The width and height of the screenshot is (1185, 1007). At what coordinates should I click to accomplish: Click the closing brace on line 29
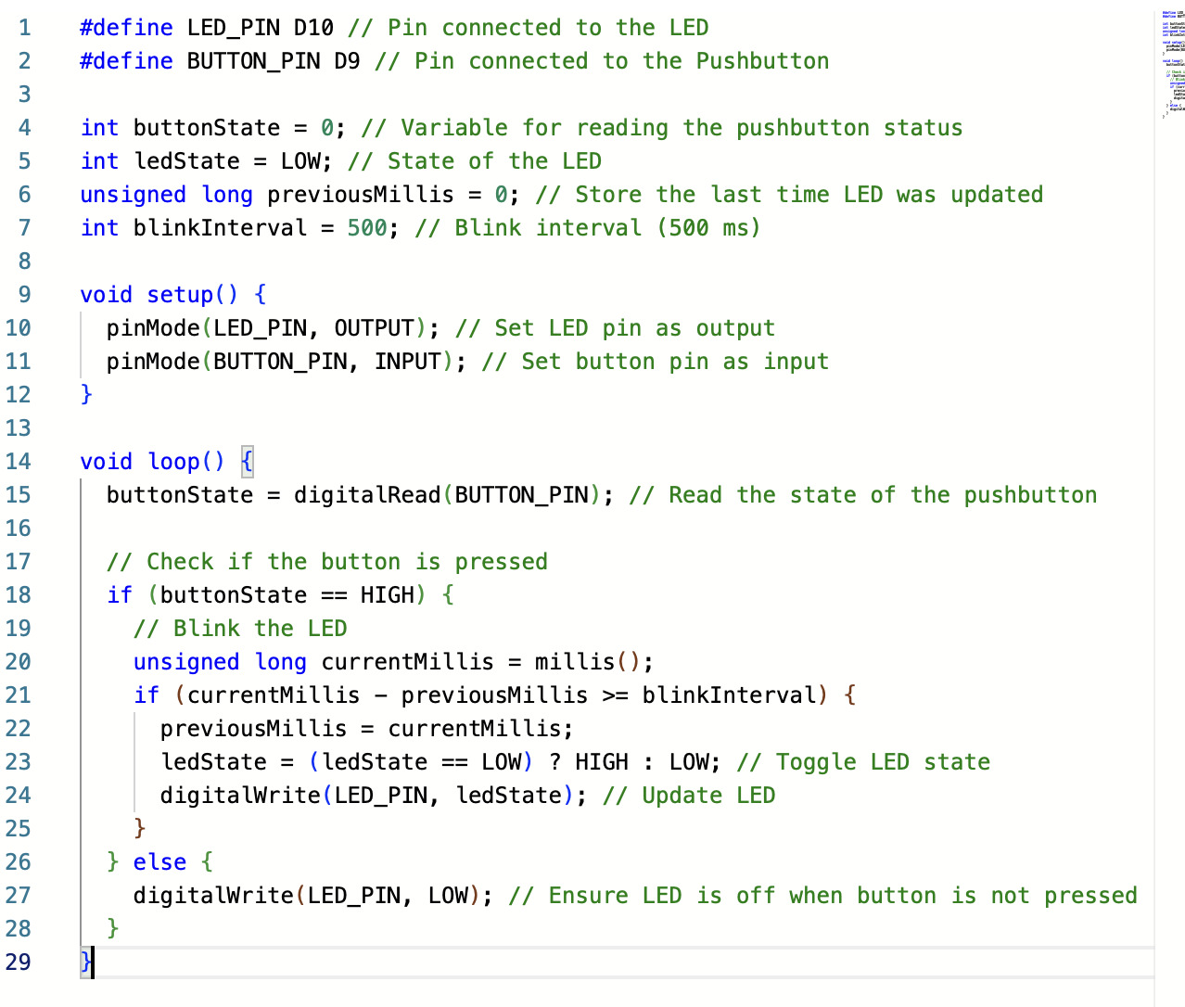click(83, 962)
